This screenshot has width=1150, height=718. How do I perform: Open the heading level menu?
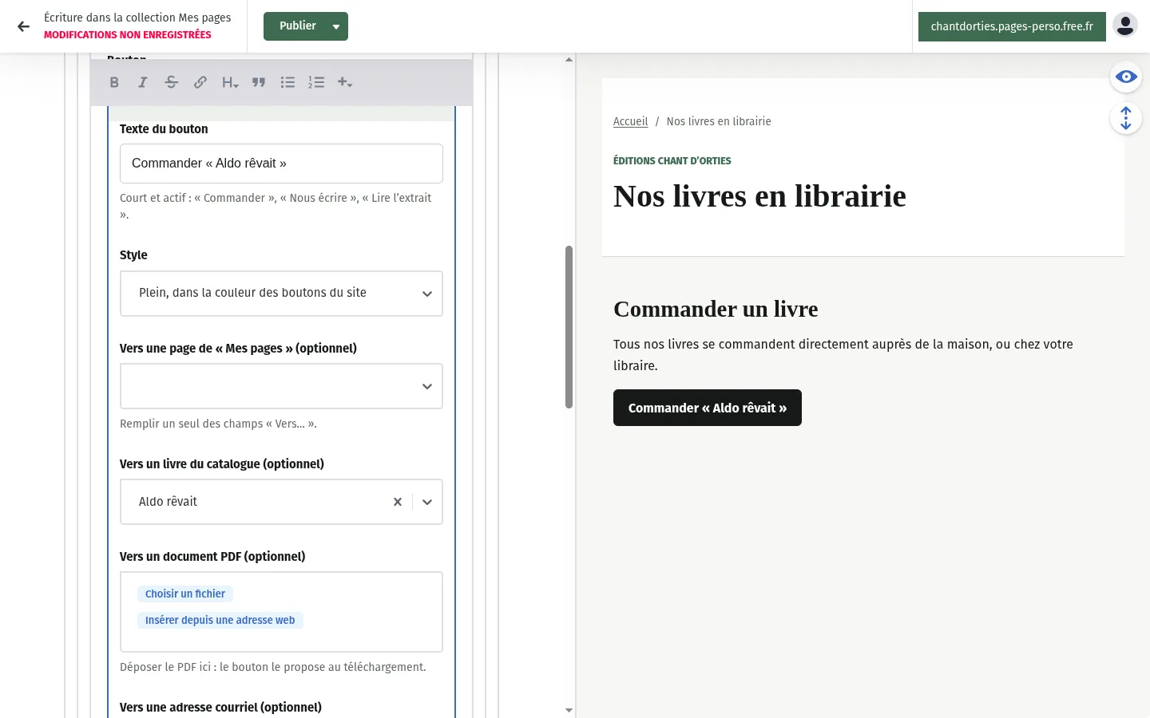pos(230,82)
